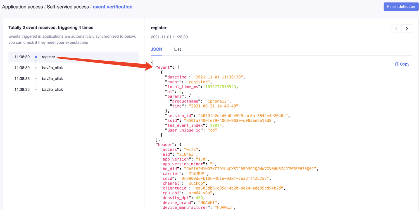Viewport: 419px width, 210px height.
Task: Click the event verification breadcrumb
Action: click(x=113, y=7)
